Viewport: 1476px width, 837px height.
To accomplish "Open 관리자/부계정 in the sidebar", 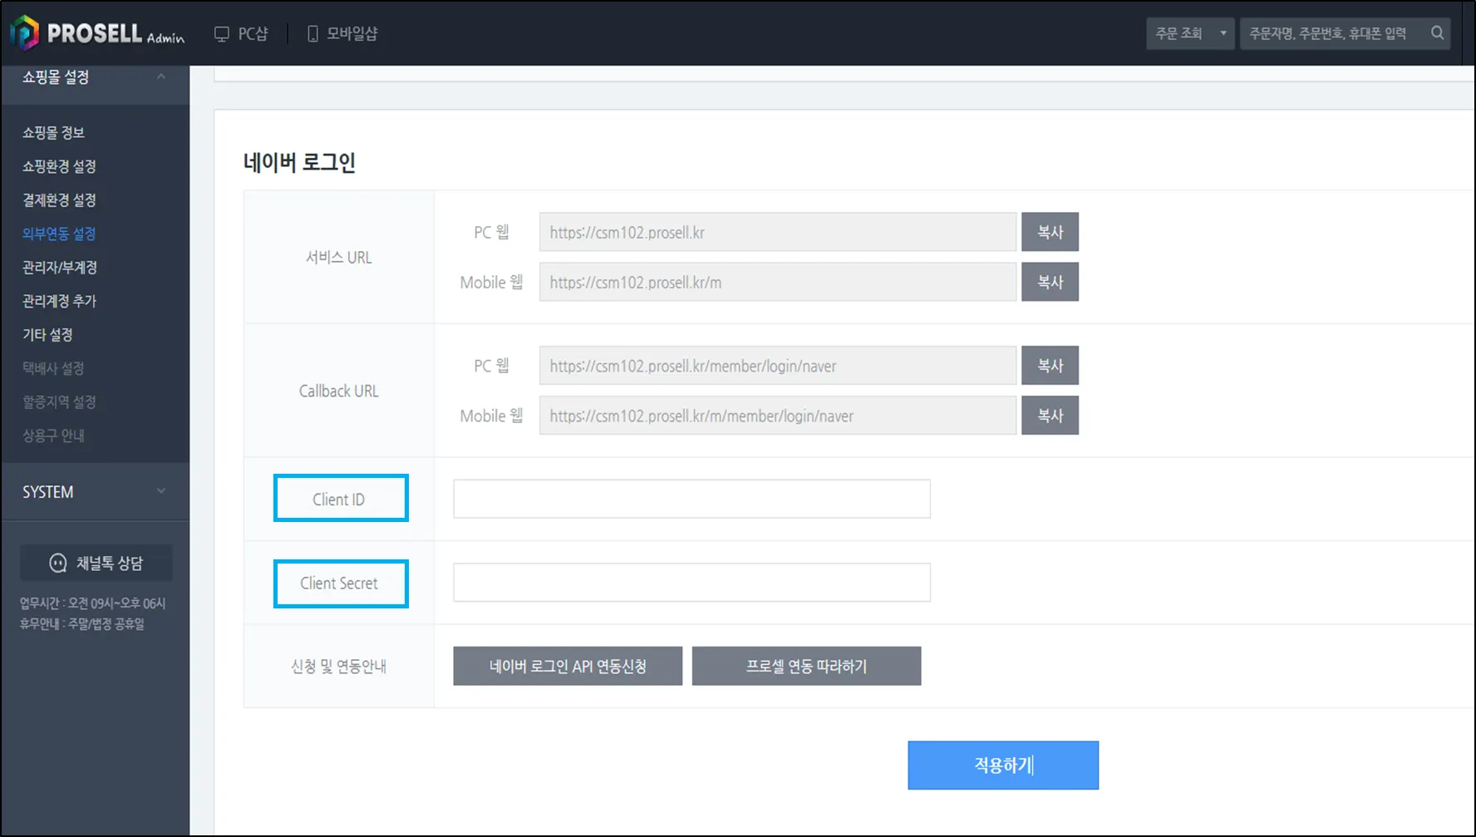I will point(60,268).
